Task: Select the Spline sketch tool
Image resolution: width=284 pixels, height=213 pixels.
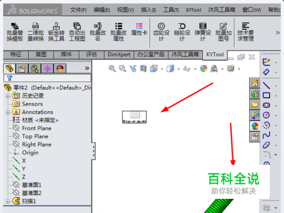Action: tap(266, 135)
